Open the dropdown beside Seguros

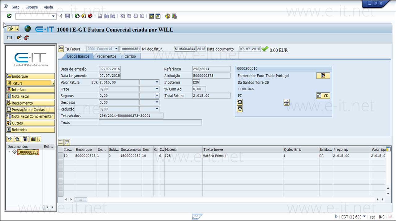[x=157, y=96]
